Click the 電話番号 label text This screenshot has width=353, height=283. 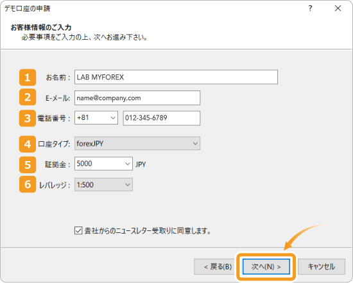[53, 118]
